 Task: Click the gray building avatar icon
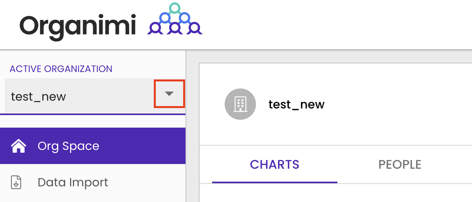[x=240, y=104]
